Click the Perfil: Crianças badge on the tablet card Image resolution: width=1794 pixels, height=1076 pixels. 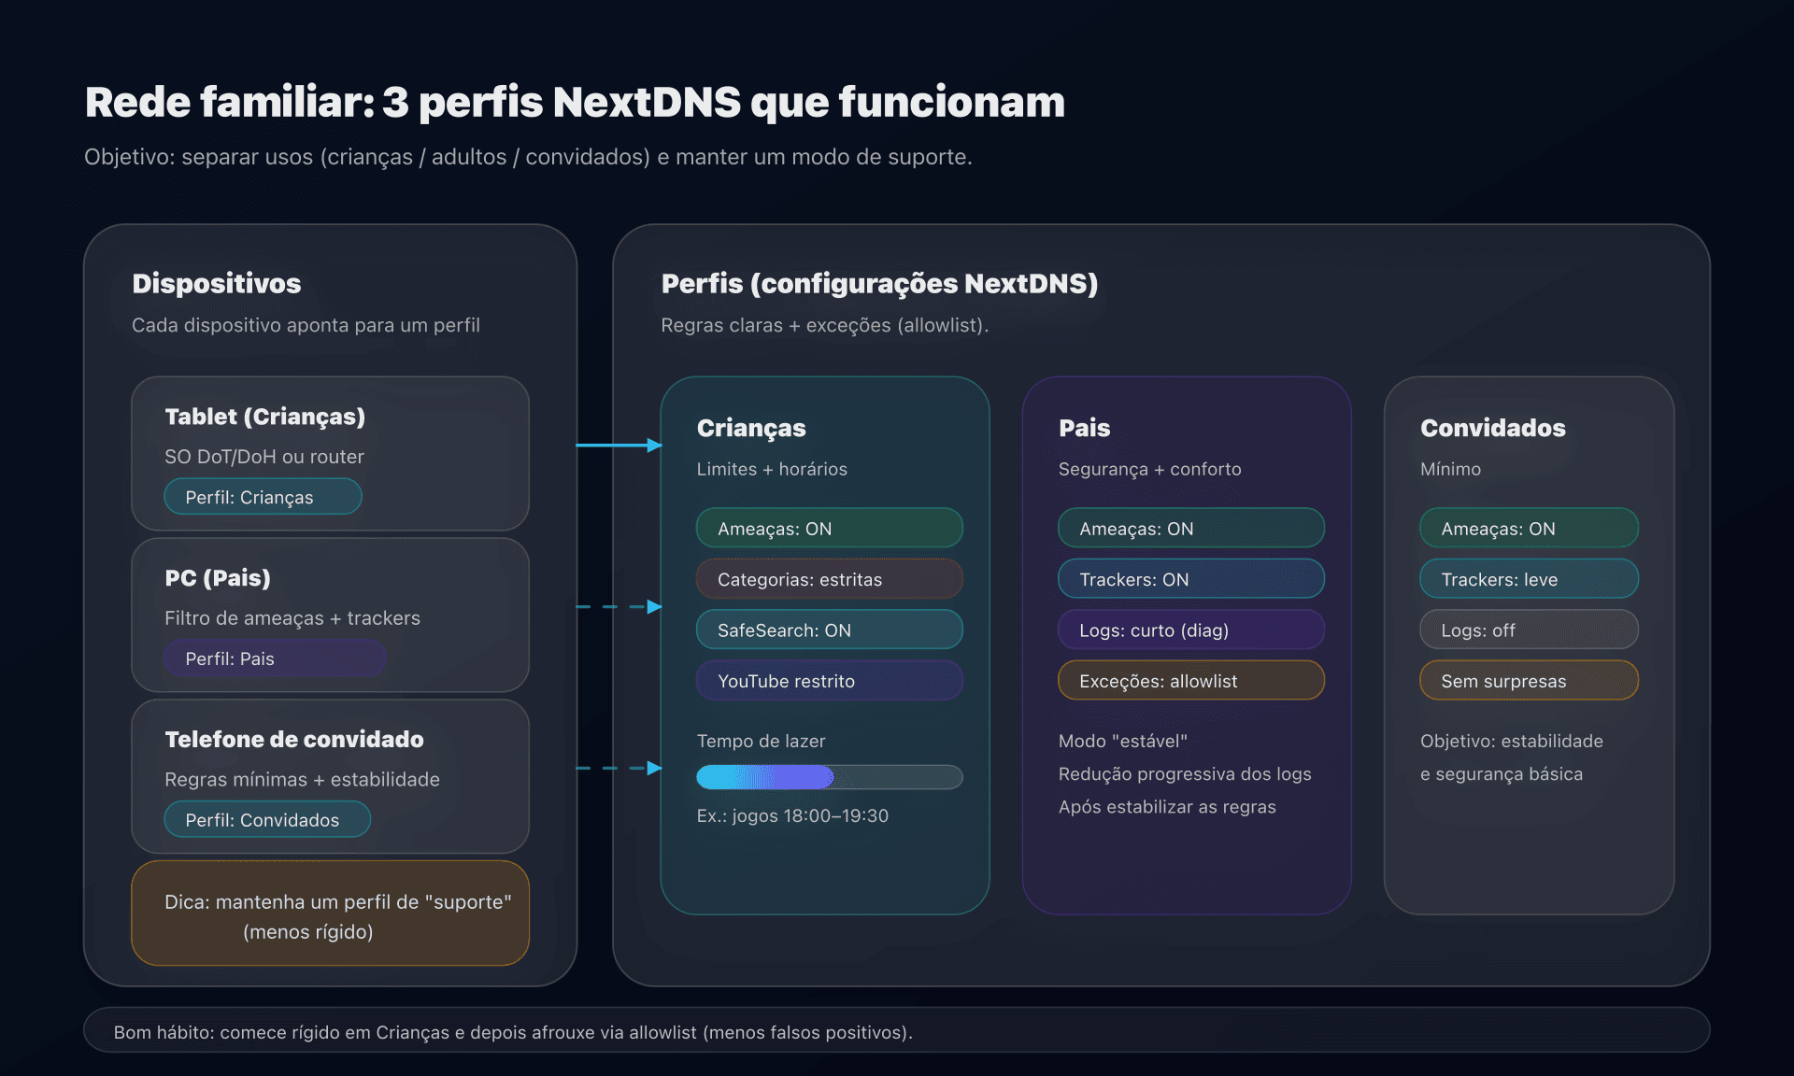[263, 496]
